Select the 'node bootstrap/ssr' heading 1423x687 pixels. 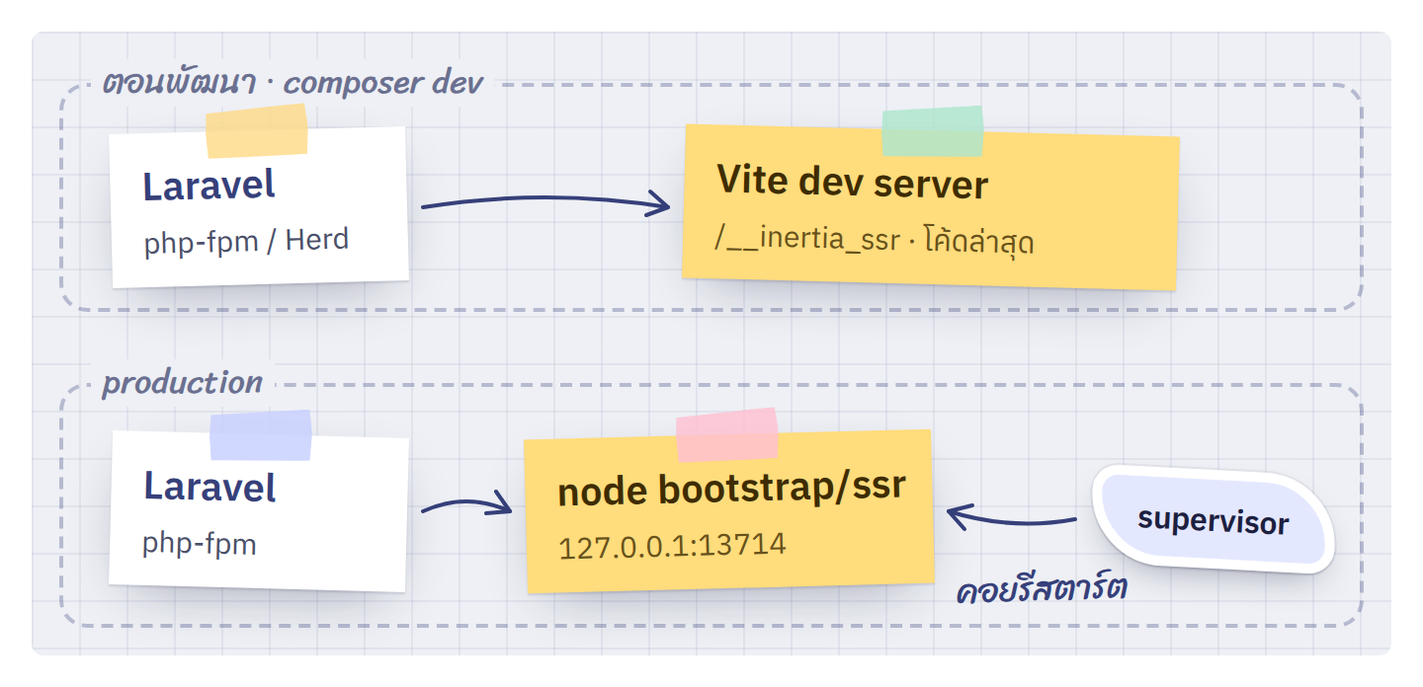731,489
